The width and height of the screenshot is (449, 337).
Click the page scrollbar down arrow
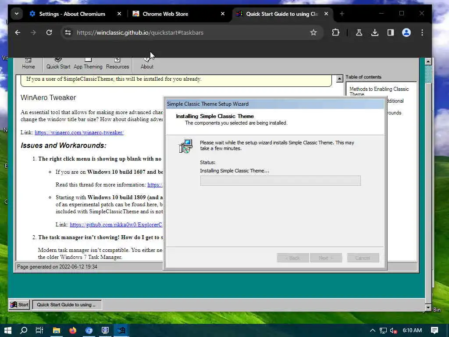click(428, 308)
